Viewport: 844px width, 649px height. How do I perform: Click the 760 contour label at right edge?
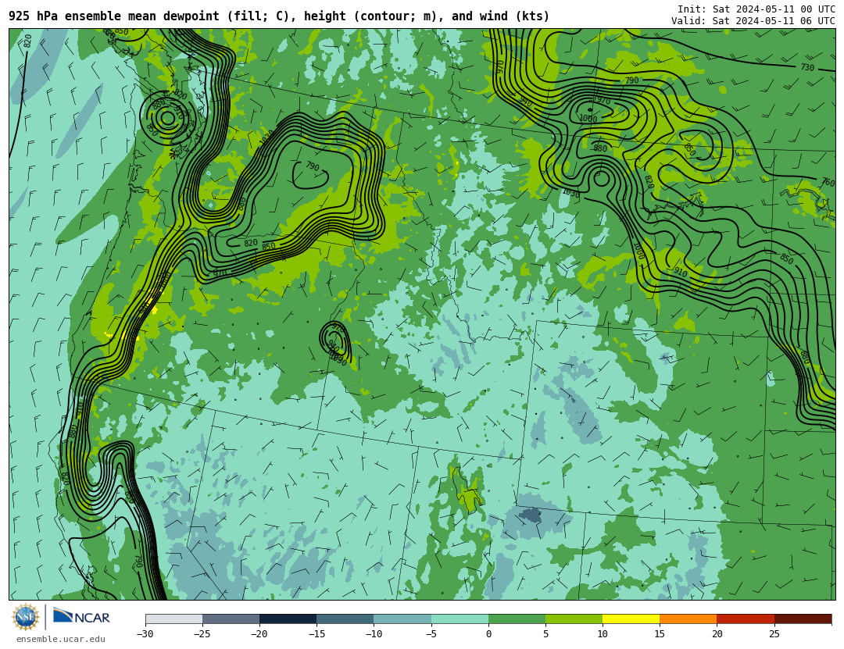[x=828, y=183]
